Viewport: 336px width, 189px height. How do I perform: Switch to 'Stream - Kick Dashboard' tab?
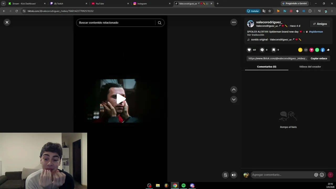coord(27,4)
